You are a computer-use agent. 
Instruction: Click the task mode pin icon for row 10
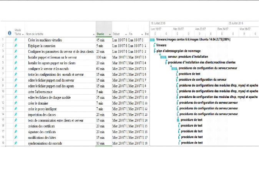point(16,92)
